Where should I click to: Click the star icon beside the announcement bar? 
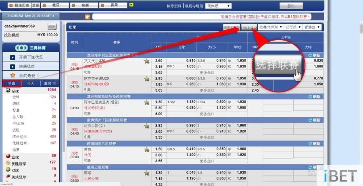pyautogui.click(x=87, y=17)
